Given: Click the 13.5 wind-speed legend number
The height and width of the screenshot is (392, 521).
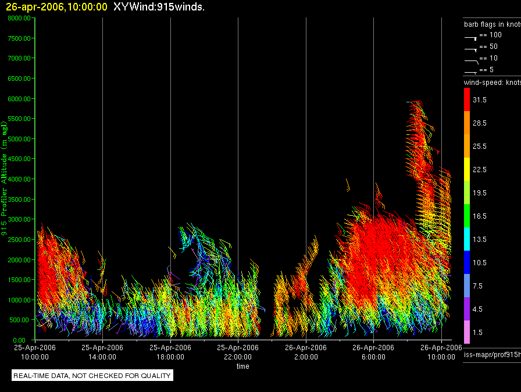Looking at the screenshot, I should (480, 240).
